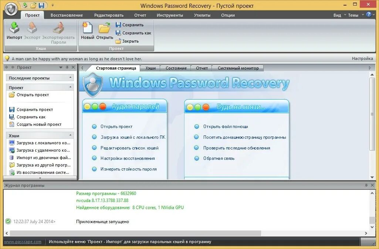
Task: Pin the Журнал программы panel
Action: tap(366, 185)
